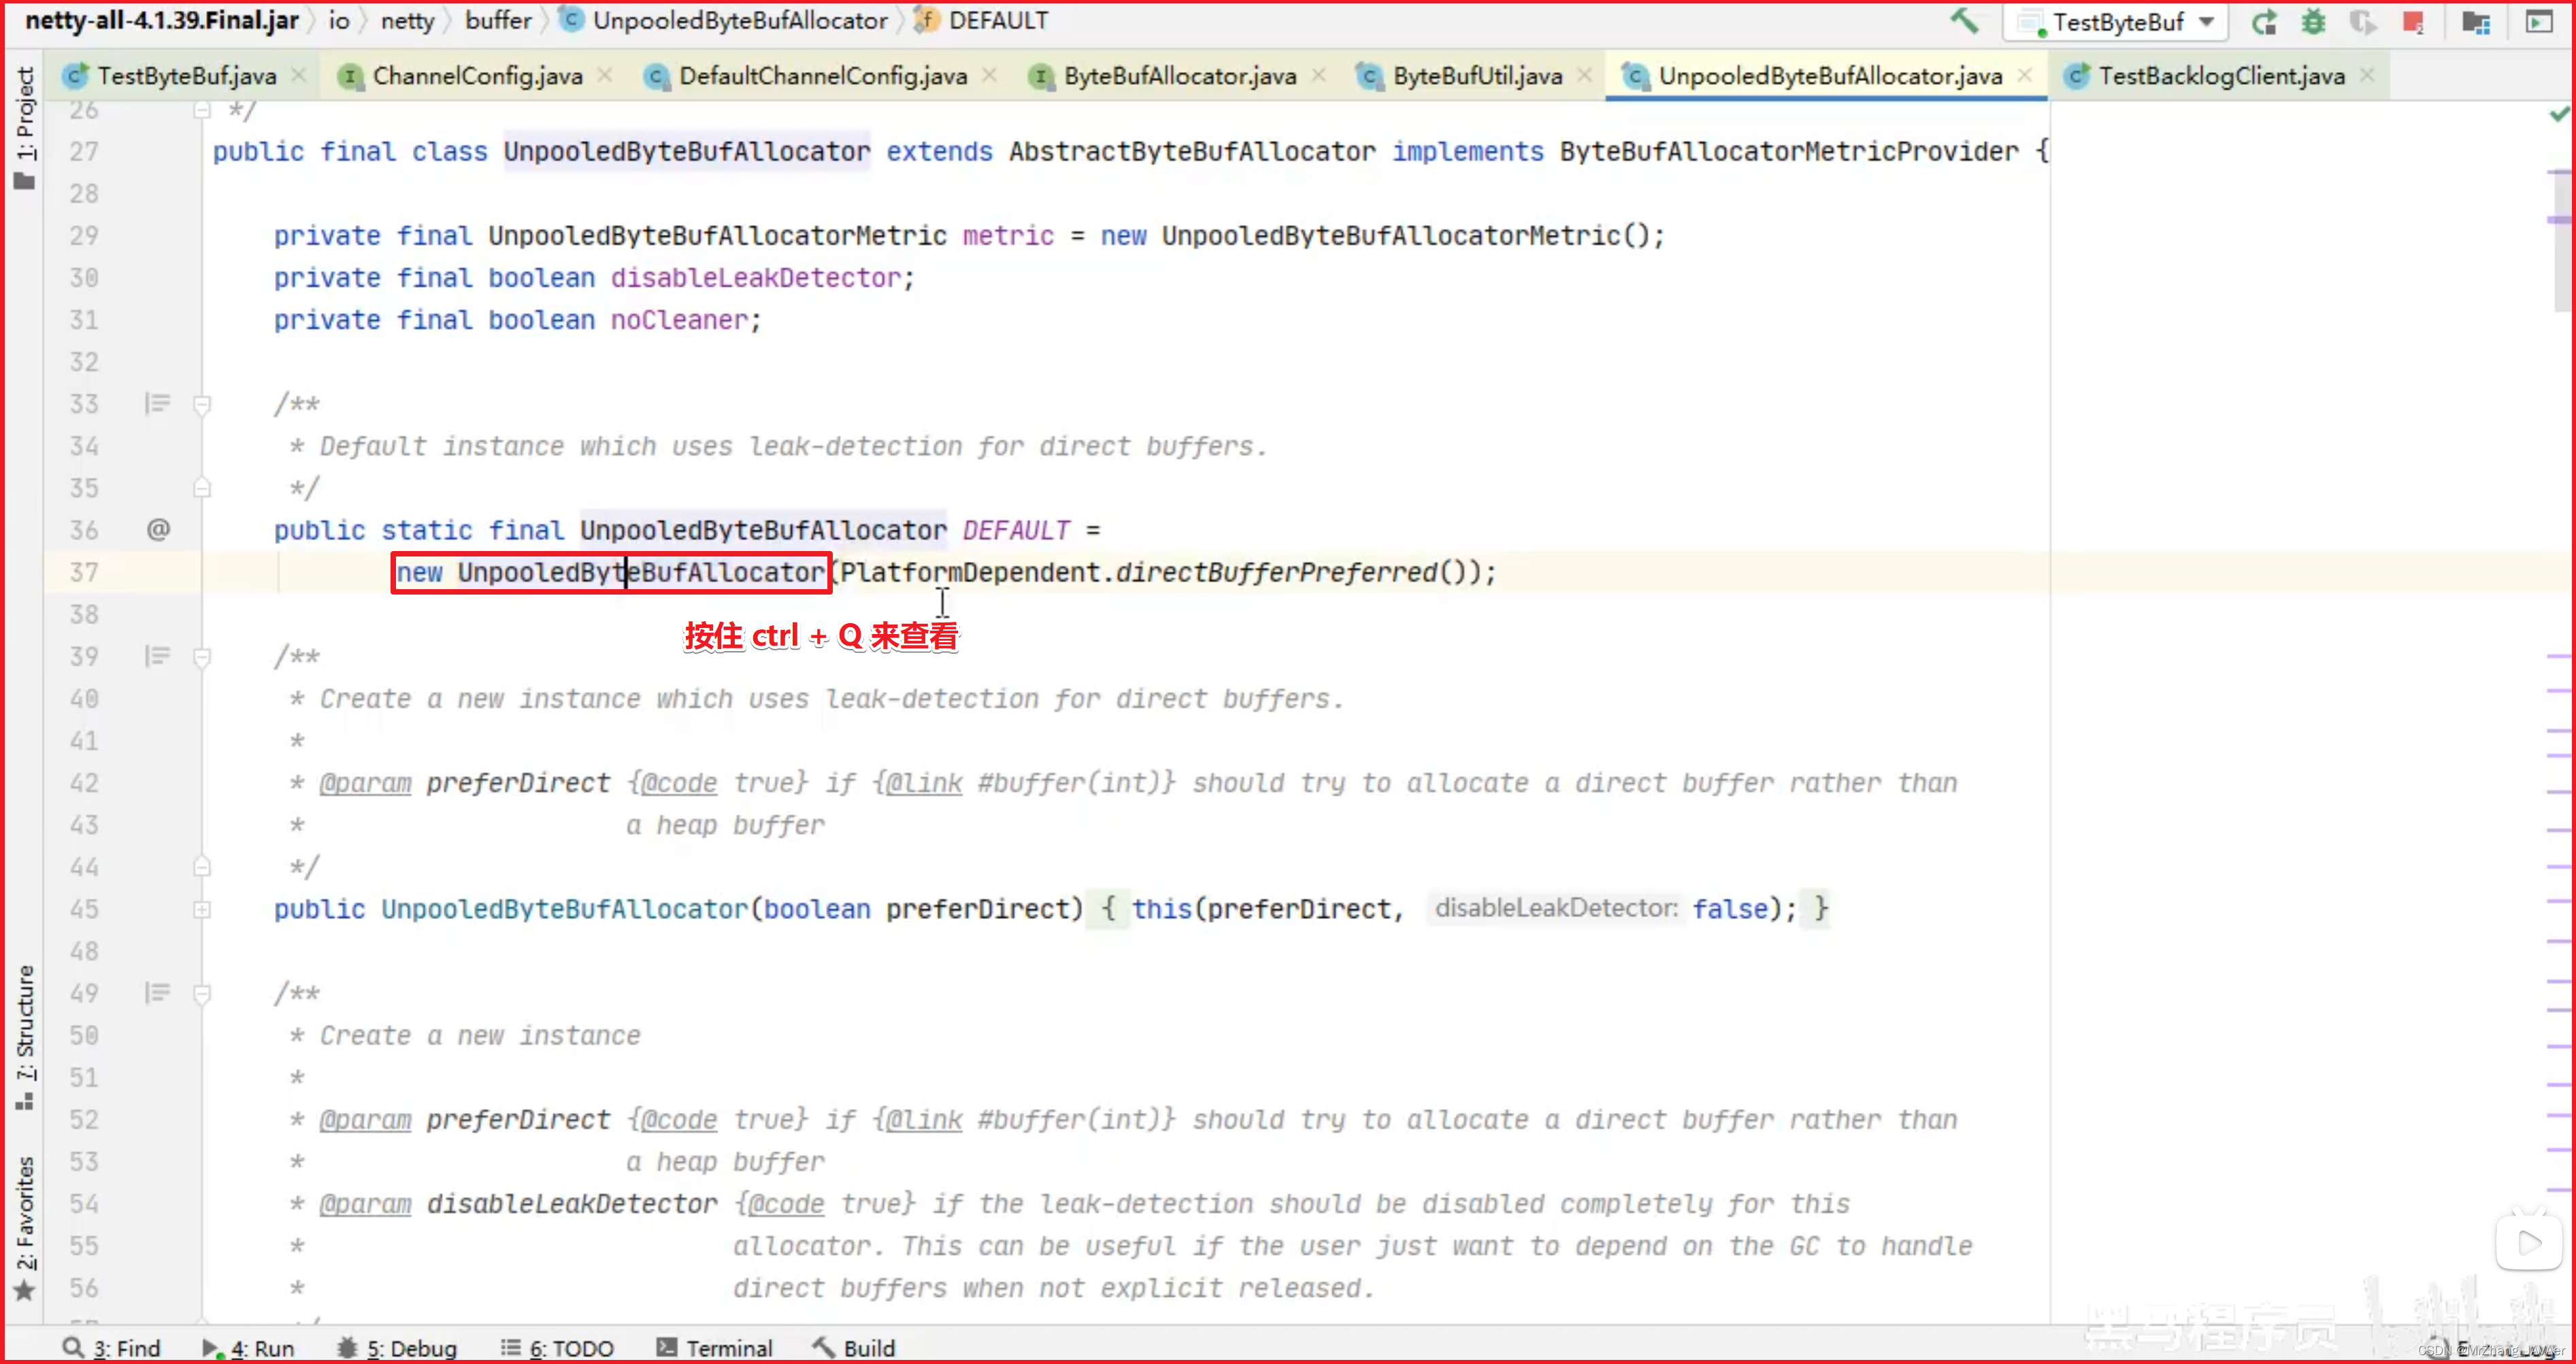Click ByteBufAllocatorMetricProvider on line 27
2576x1364 pixels.
click(1789, 151)
